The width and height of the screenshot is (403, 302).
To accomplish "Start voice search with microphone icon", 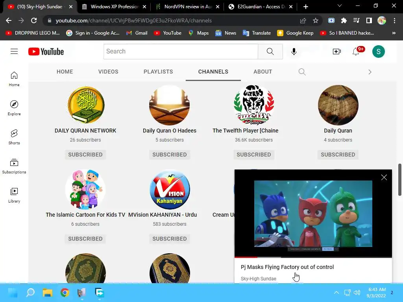I will [x=294, y=52].
